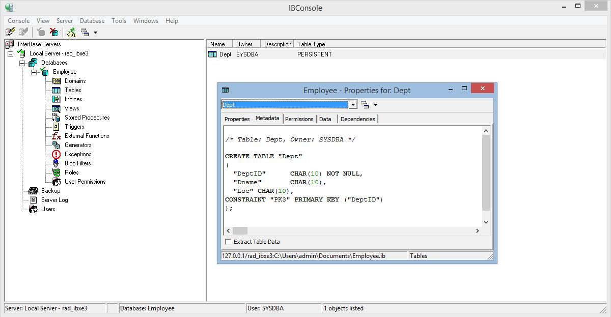Image resolution: width=611 pixels, height=317 pixels.
Task: Click Properties dialog title bar table icon
Action: click(x=226, y=90)
